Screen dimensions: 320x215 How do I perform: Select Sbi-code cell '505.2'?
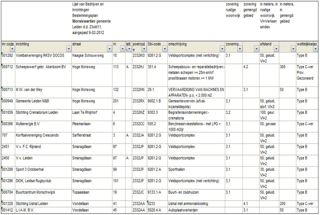click(x=157, y=126)
